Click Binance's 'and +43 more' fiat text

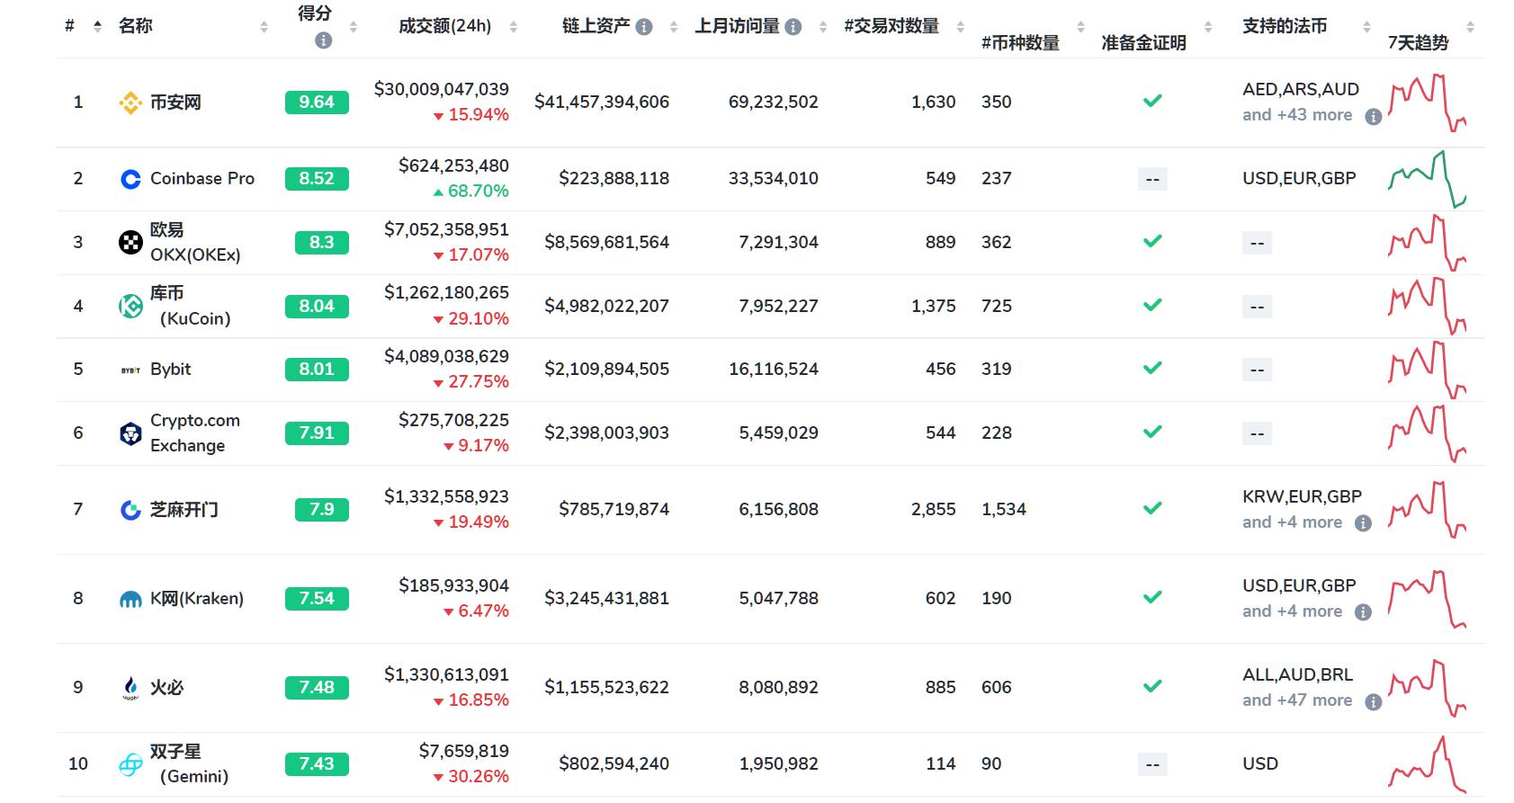tap(1297, 115)
